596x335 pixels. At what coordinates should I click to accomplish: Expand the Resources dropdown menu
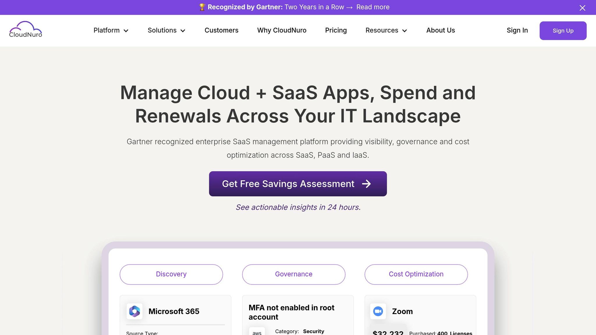click(386, 31)
